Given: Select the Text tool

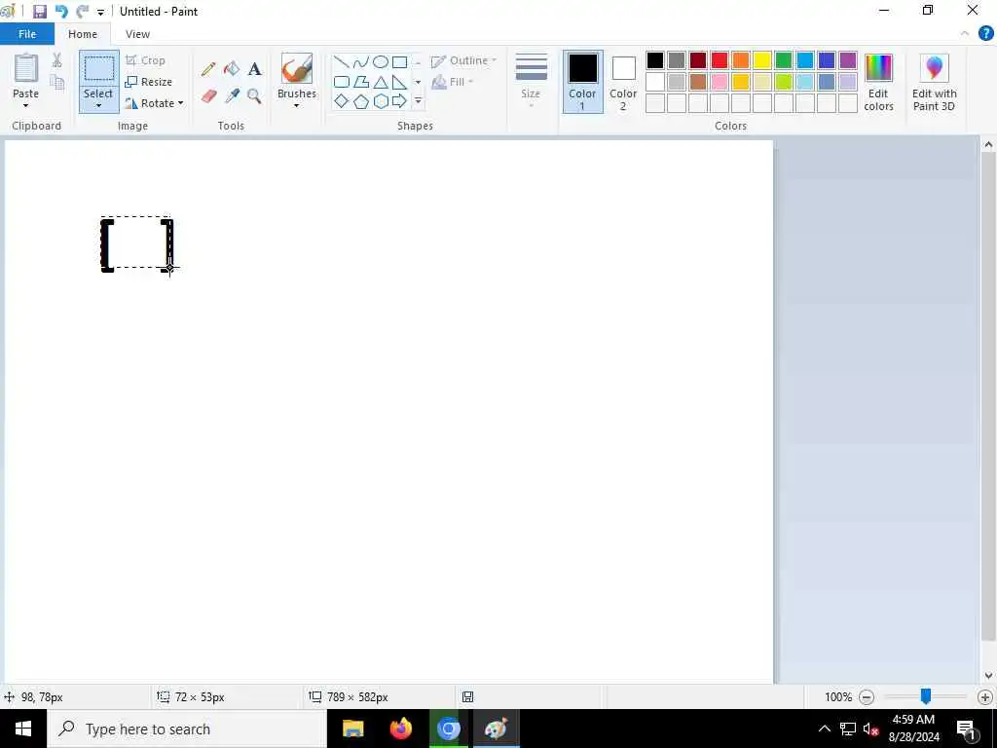Looking at the screenshot, I should pos(254,69).
